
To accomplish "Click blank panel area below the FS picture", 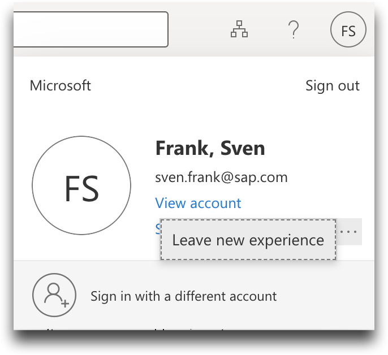I will tap(81, 248).
